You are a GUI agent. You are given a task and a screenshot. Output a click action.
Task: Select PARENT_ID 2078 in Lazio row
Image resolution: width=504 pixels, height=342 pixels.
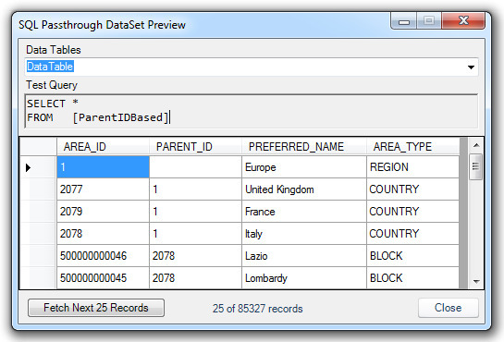pyautogui.click(x=195, y=256)
